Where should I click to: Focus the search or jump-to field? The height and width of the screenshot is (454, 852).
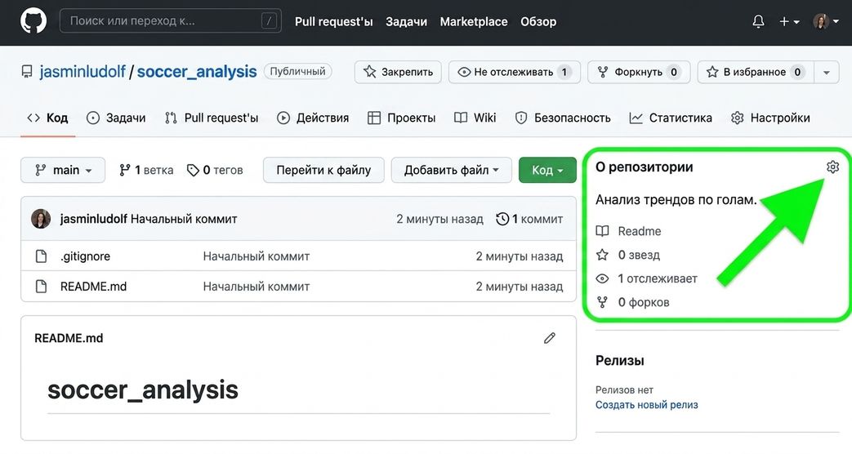point(170,21)
